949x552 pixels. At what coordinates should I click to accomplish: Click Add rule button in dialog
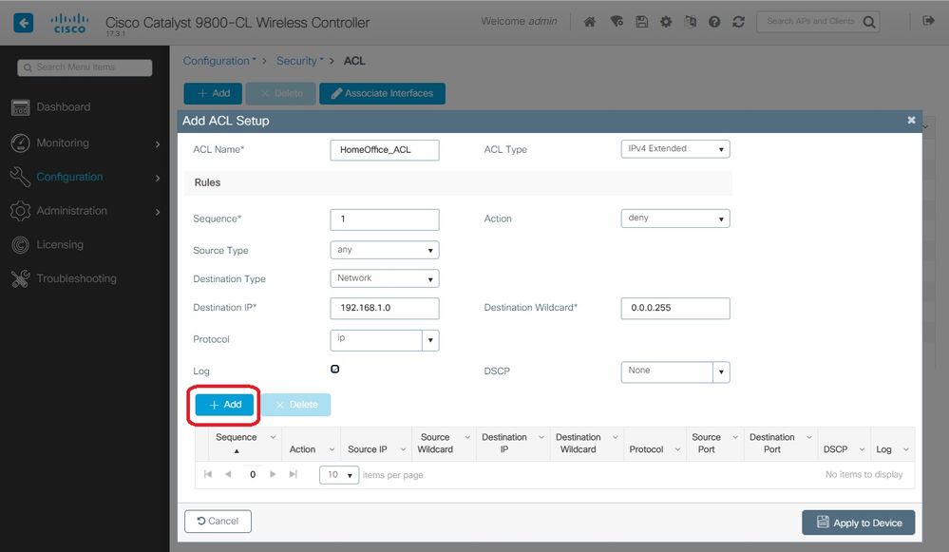click(224, 405)
